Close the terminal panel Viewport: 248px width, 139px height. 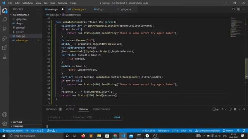(245, 109)
